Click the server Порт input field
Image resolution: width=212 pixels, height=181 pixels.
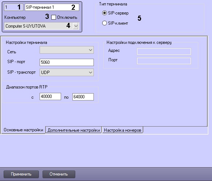164,61
